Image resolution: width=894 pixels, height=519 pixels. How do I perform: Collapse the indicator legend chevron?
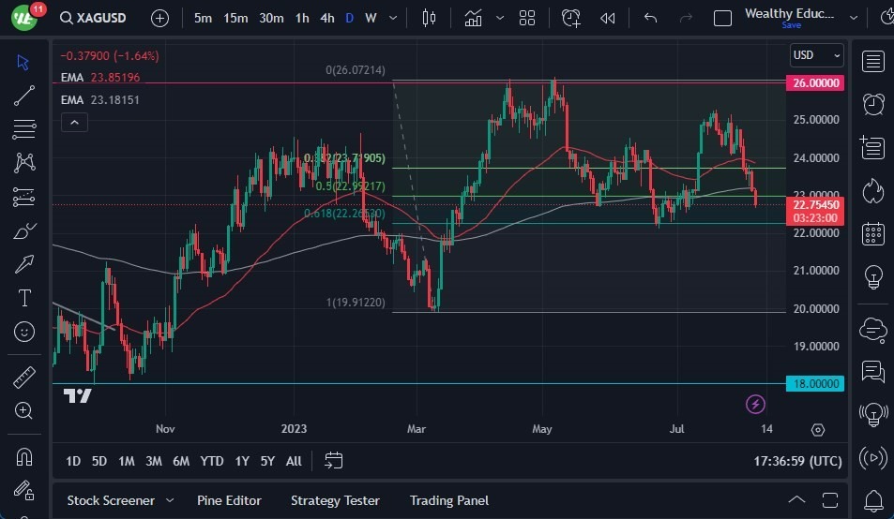point(73,122)
